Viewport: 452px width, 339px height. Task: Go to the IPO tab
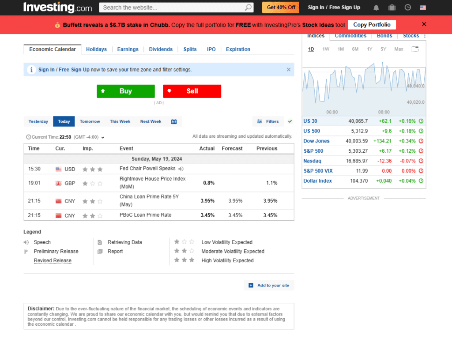[211, 49]
